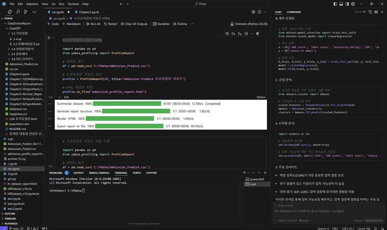Click Run All in notebook toolbar

[93, 24]
